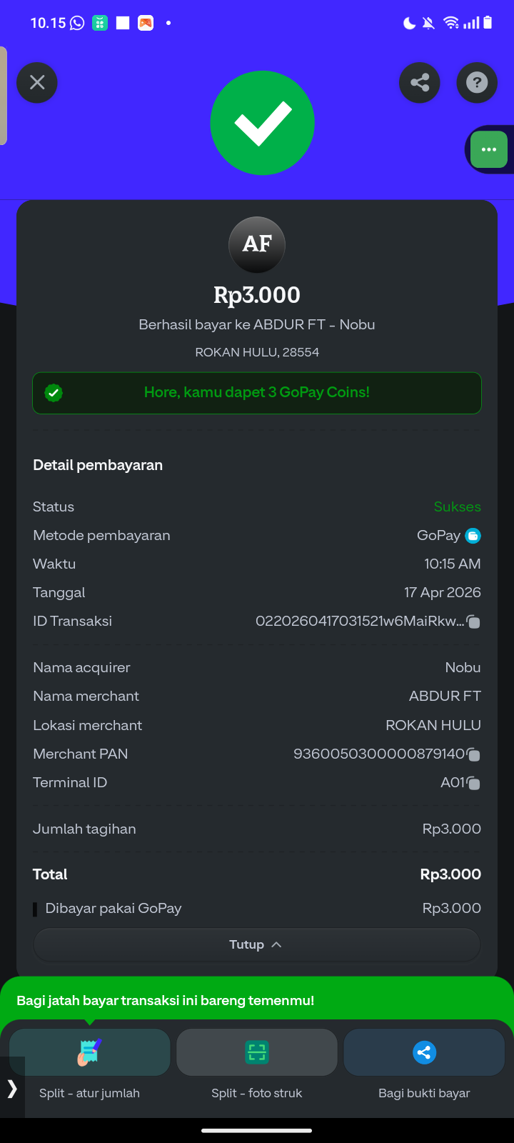Open help with question mark icon
The image size is (514, 1143).
pos(477,83)
